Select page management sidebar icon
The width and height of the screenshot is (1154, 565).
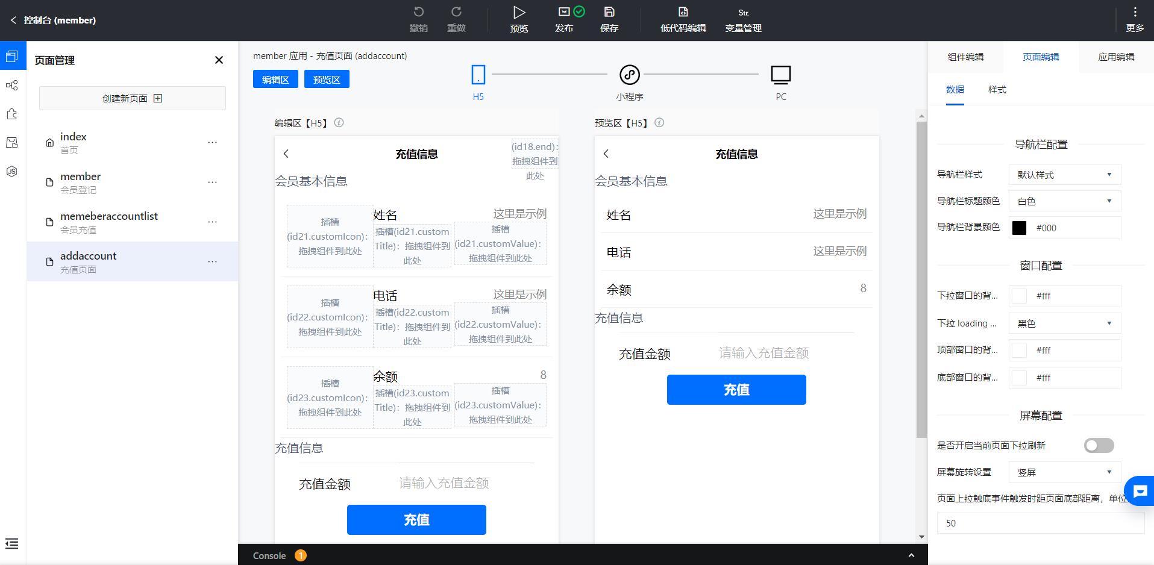12,56
